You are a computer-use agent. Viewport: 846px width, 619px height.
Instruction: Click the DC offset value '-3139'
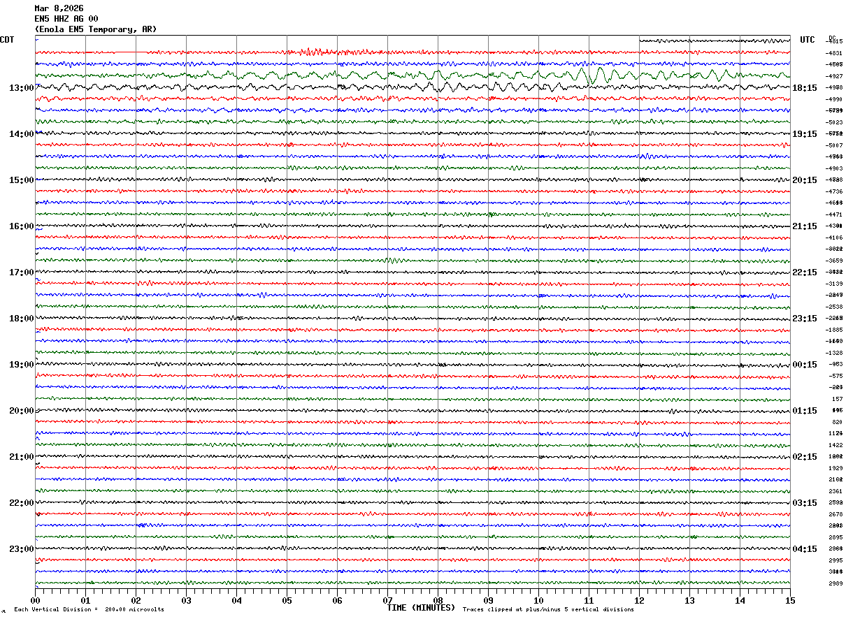tap(834, 284)
